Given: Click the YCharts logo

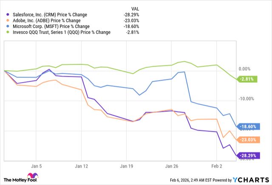Looking at the screenshot, I should coord(252,178).
